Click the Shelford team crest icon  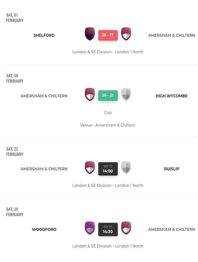pyautogui.click(x=90, y=34)
